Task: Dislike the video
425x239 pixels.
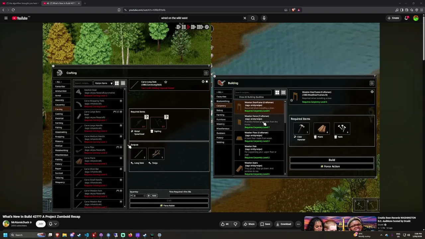Action: click(235, 224)
